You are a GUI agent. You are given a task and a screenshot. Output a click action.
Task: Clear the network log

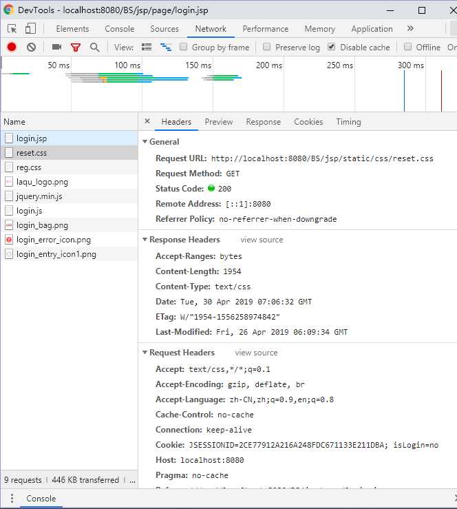[x=32, y=48]
